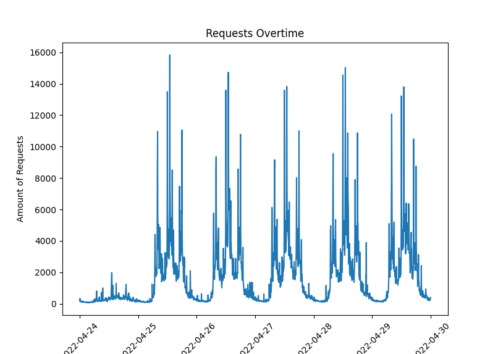Click the y-axis tick label 2000
The height and width of the screenshot is (354, 498).
46,272
